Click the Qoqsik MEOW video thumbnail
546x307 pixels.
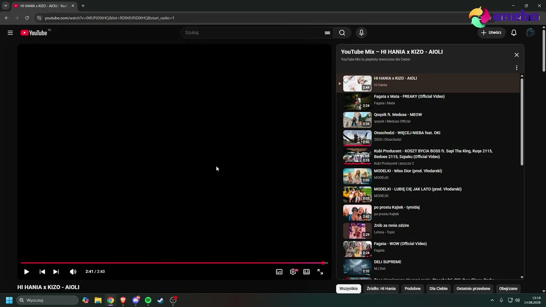point(357,120)
